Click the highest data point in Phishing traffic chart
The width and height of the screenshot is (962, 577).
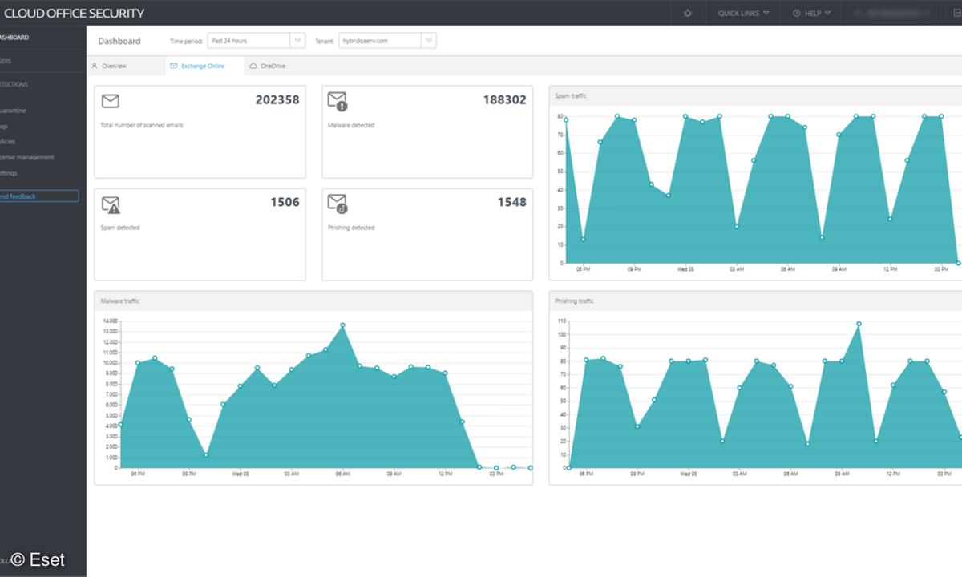coord(859,324)
